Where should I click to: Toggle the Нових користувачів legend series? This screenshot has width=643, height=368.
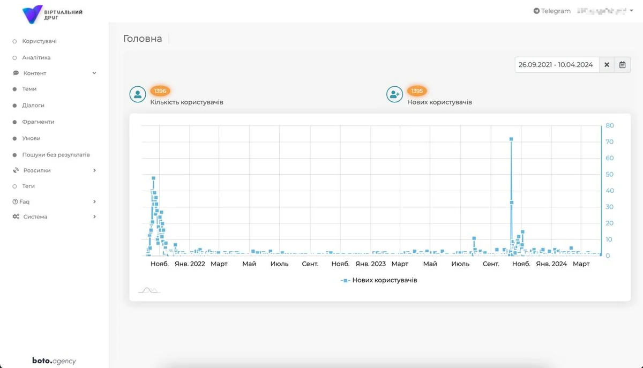point(379,280)
